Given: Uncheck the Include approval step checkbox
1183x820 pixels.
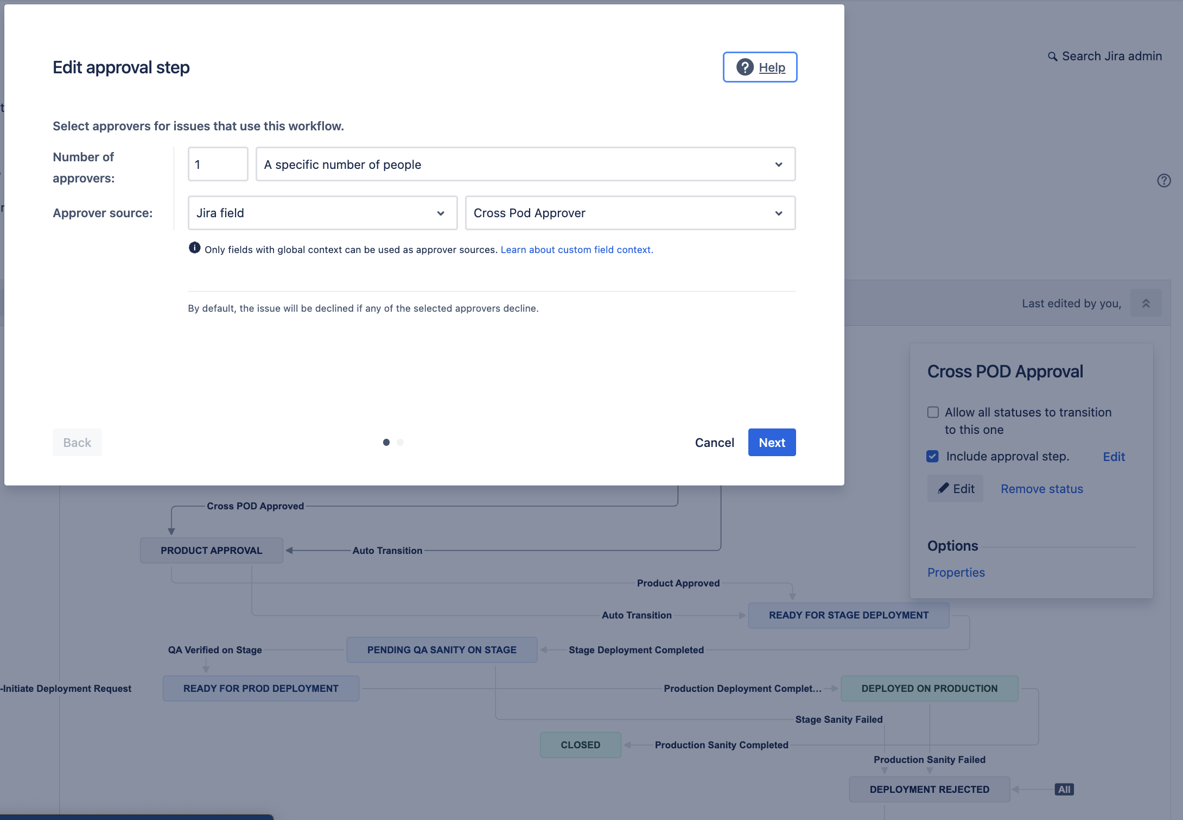Looking at the screenshot, I should click(932, 456).
